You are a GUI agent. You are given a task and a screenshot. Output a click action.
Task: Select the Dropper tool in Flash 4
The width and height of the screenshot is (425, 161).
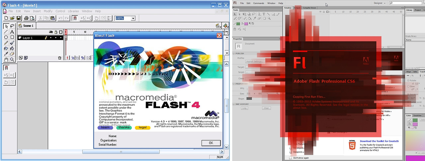[6, 54]
